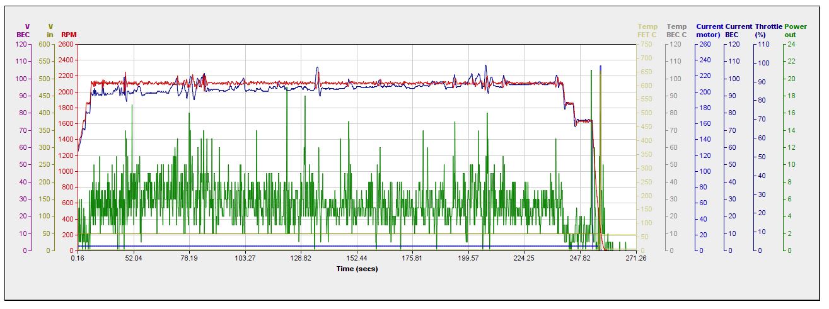Click the 24 tick on Power out axis
The width and height of the screenshot is (829, 309).
pyautogui.click(x=792, y=45)
